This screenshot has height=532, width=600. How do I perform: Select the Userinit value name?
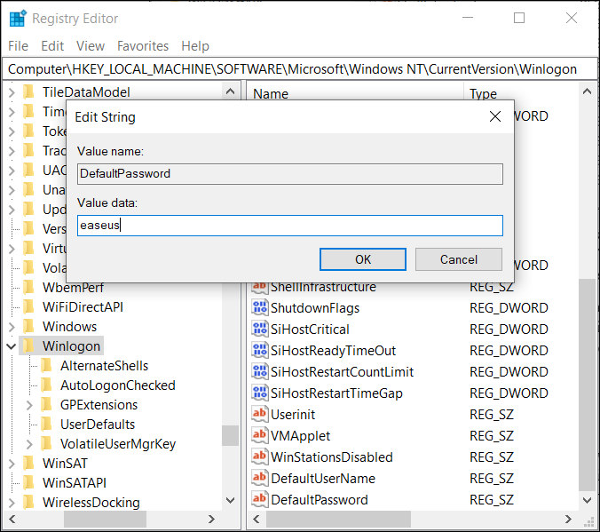pyautogui.click(x=293, y=415)
